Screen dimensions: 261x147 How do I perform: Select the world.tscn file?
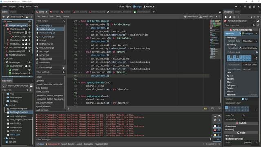(15, 134)
